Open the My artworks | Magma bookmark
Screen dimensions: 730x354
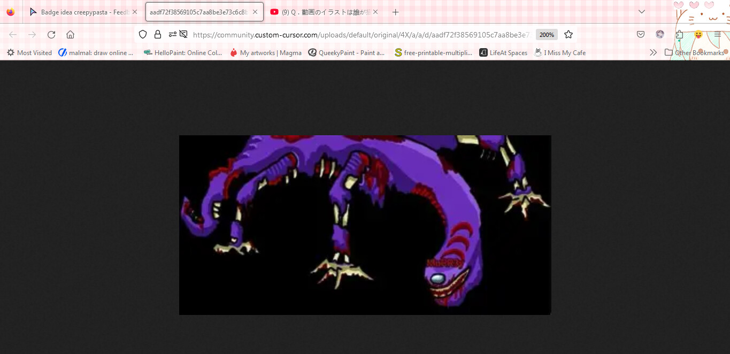266,52
